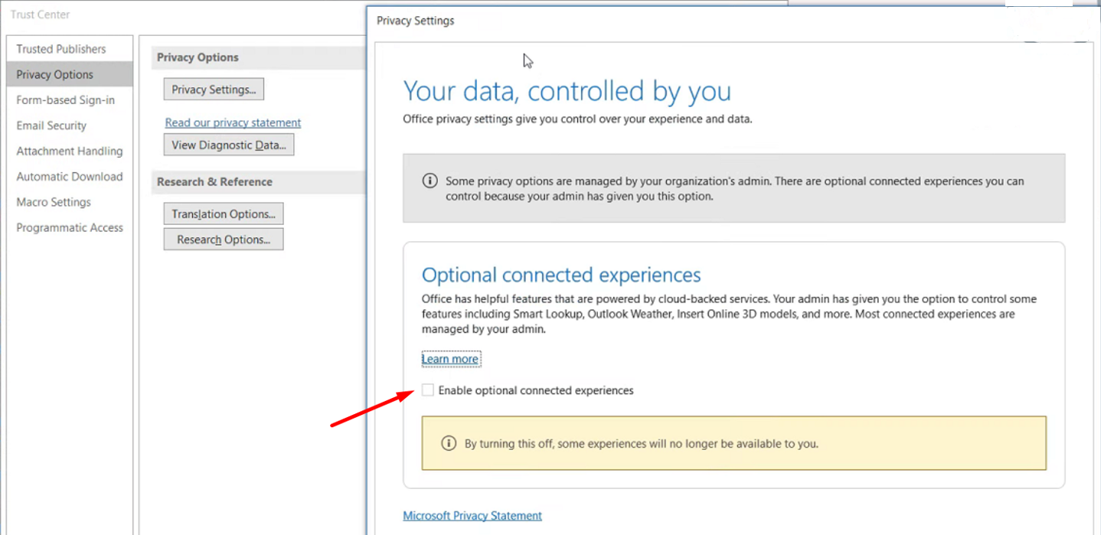Screen dimensions: 1101x535
Task: Click the Privacy Settings... button
Action: point(214,90)
